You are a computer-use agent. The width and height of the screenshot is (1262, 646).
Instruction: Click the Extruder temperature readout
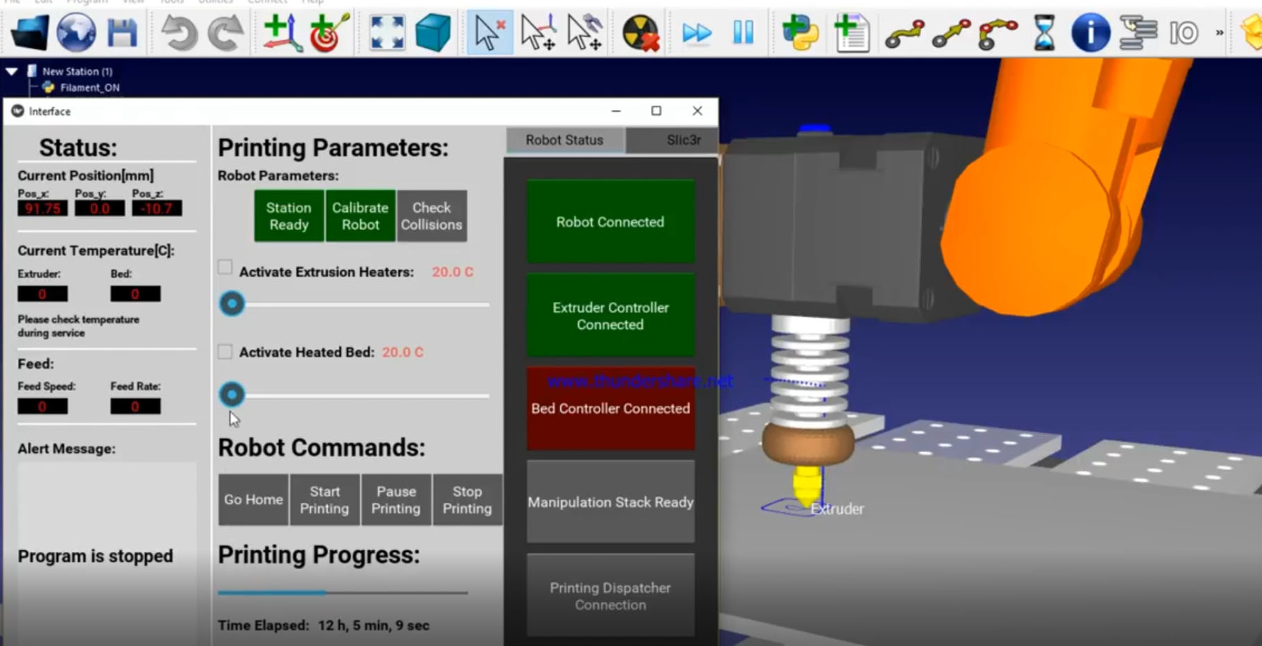click(x=43, y=294)
